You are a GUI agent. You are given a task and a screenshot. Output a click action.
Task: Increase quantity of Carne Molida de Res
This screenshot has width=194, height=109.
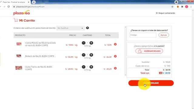pyautogui.click(x=91, y=43)
